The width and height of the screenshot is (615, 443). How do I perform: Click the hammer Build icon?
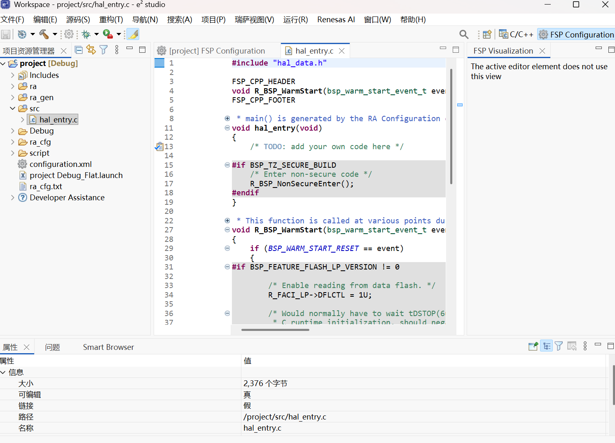point(44,34)
